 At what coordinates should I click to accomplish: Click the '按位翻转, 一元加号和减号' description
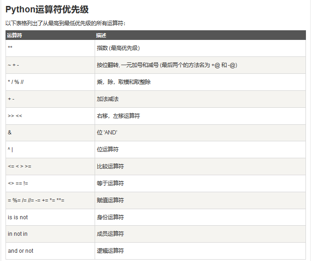[167, 65]
